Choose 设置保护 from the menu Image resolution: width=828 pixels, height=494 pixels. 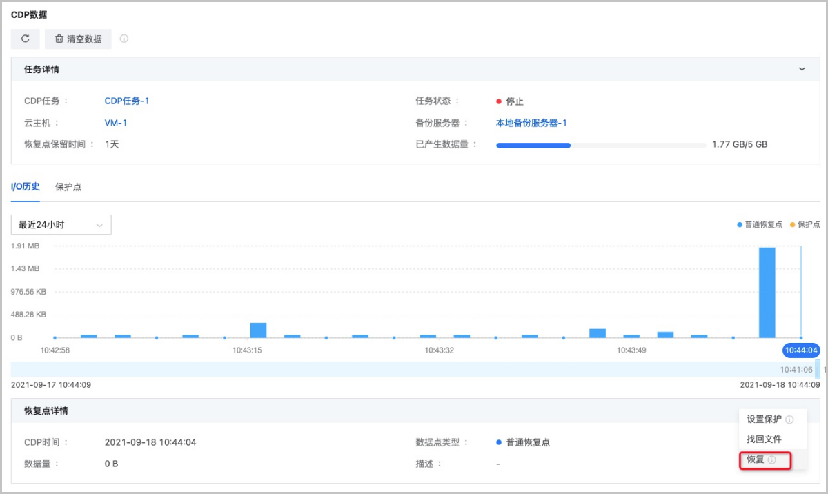pyautogui.click(x=764, y=419)
